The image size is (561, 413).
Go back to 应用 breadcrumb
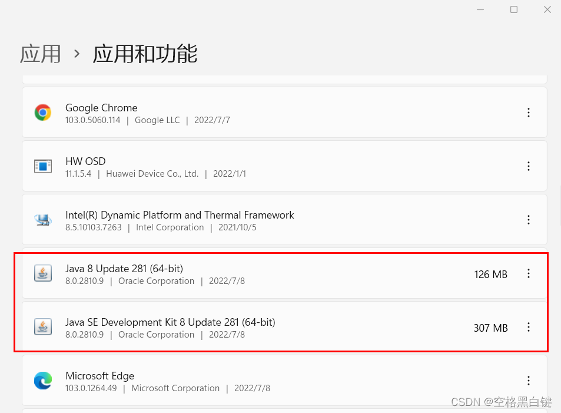(41, 54)
